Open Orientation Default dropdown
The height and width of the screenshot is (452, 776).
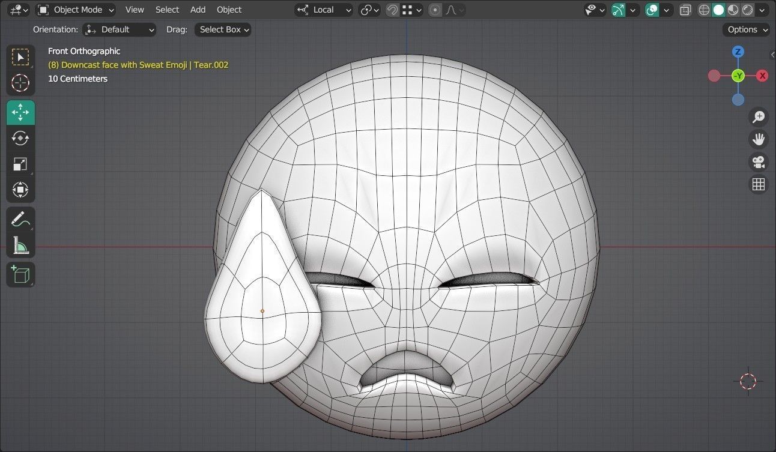pos(119,29)
